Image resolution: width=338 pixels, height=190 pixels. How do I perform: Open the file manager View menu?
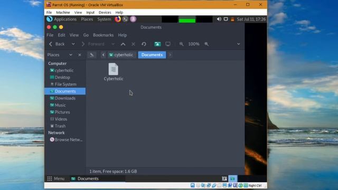coord(74,35)
